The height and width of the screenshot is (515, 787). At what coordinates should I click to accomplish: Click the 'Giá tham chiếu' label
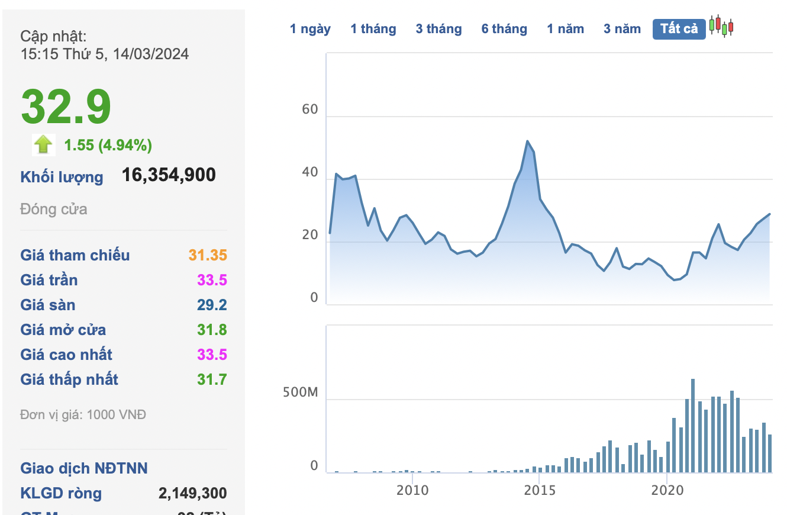[x=75, y=255]
